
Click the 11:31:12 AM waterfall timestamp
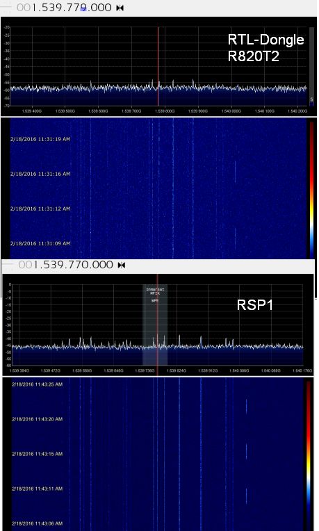click(40, 209)
